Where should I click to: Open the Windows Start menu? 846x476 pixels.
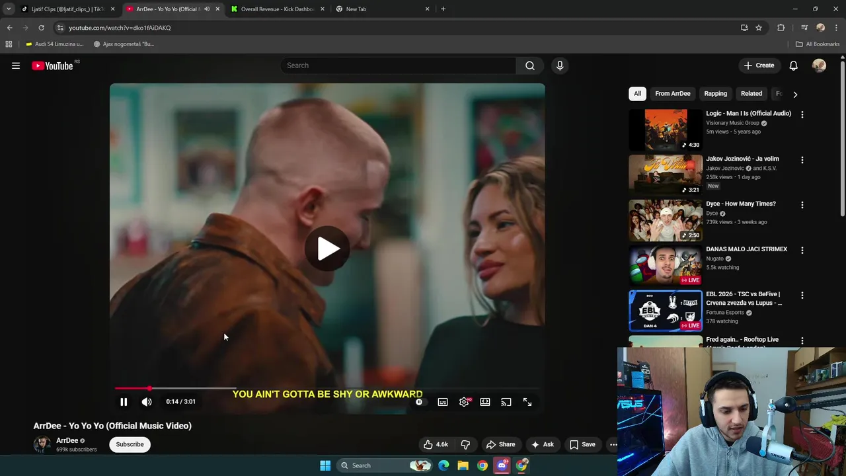[325, 465]
